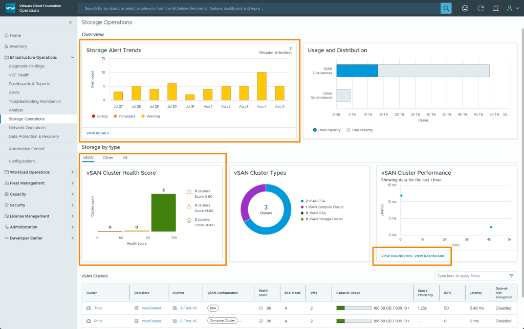Click the search magnifier button
Image resolution: width=524 pixels, height=329 pixels.
point(446,8)
